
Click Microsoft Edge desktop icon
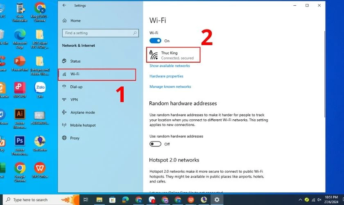tap(20, 39)
